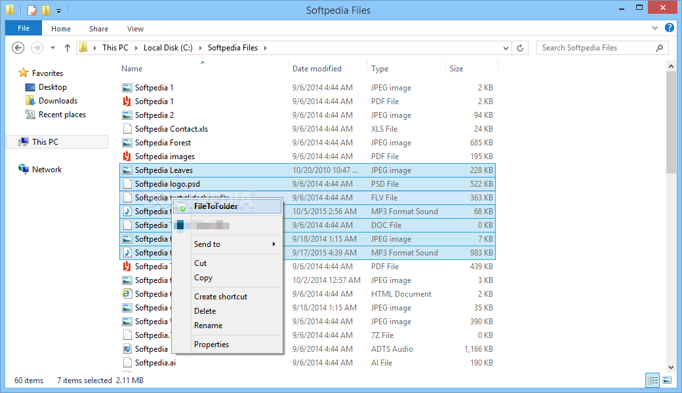Click the PDF icon of 439 KB PDF file

pos(127,267)
